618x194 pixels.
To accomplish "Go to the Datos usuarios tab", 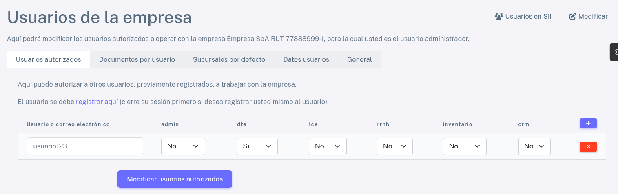I will click(x=306, y=60).
